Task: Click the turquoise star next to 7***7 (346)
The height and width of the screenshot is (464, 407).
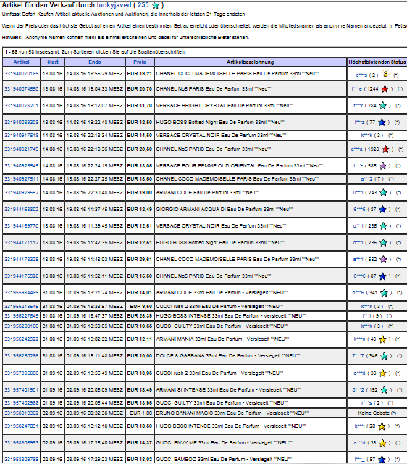Action: tap(384, 356)
